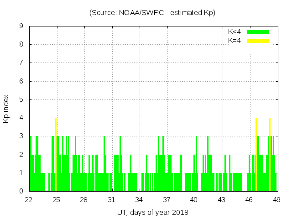Click x-axis tick label 37
The width and height of the screenshot is (292, 219).
coord(167,199)
